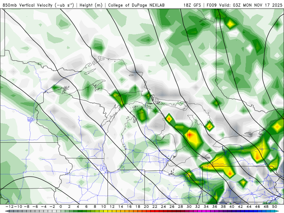Click the 'F009' forecast hour label
This screenshot has height=213, width=284.
[212, 5]
